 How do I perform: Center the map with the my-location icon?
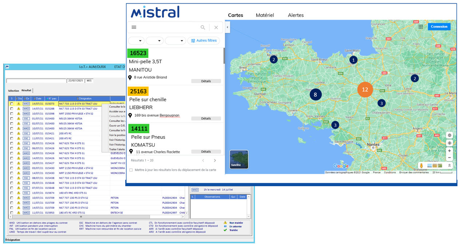coord(449,143)
